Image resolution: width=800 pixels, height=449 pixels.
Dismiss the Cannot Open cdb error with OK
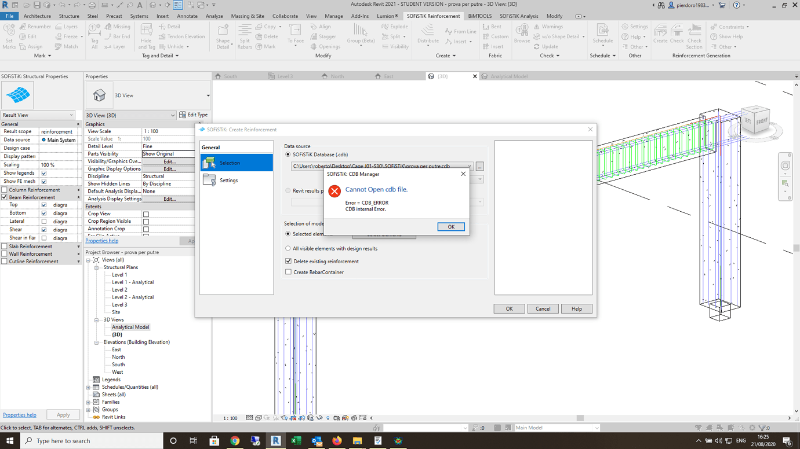tap(451, 226)
